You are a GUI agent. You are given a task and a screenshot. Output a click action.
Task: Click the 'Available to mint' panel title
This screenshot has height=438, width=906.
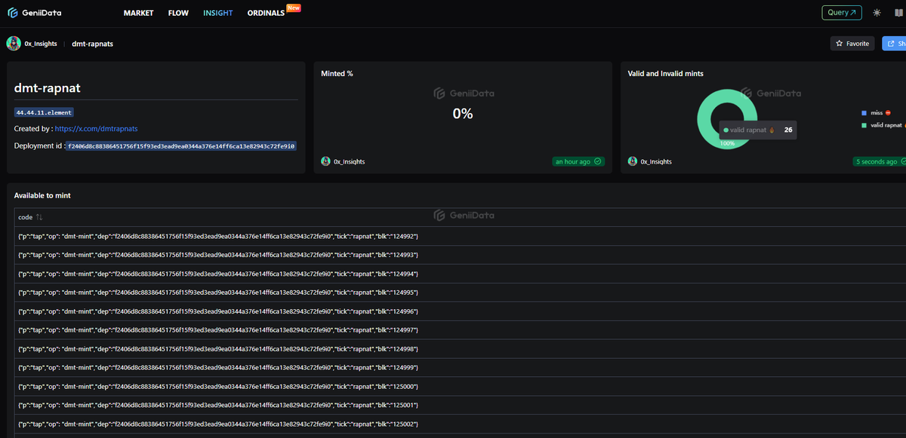point(42,195)
